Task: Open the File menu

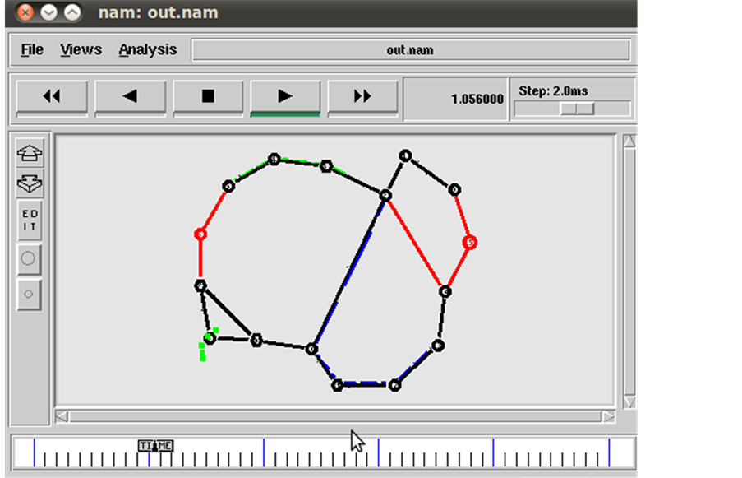Action: 31,49
